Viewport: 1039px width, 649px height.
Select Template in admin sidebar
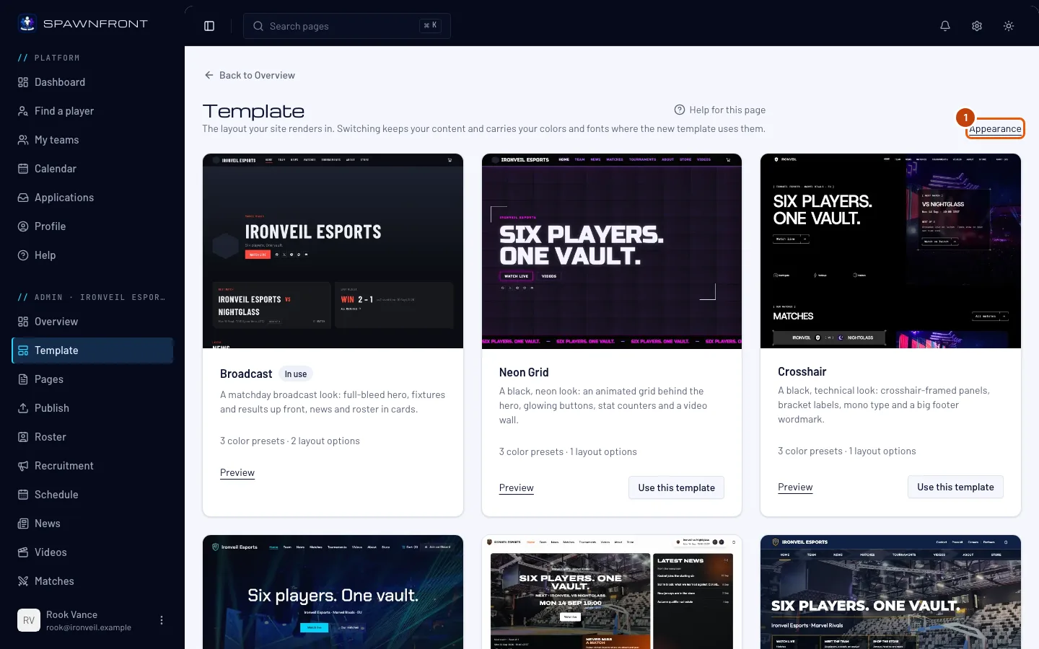pos(92,350)
